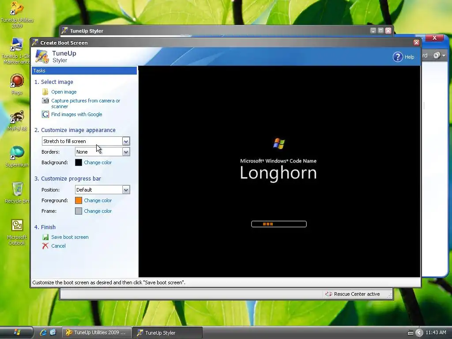Image resolution: width=452 pixels, height=339 pixels.
Task: Select the Pego desktop icon
Action: 17,84
